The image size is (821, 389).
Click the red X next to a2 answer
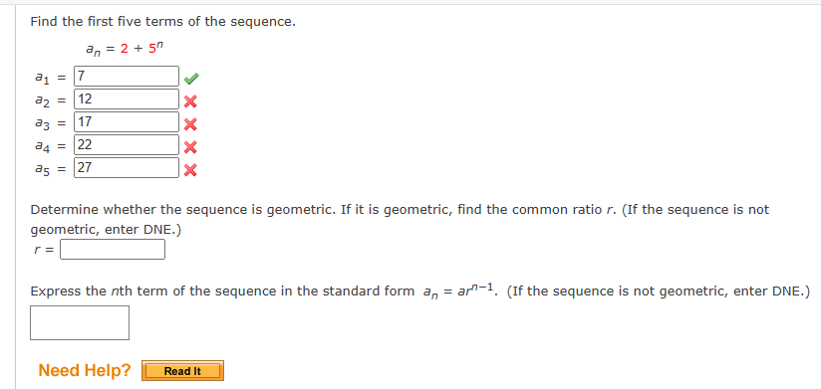coord(190,101)
